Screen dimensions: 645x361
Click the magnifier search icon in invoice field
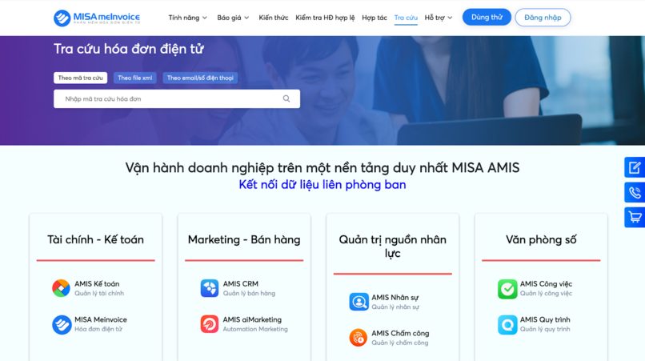point(286,98)
